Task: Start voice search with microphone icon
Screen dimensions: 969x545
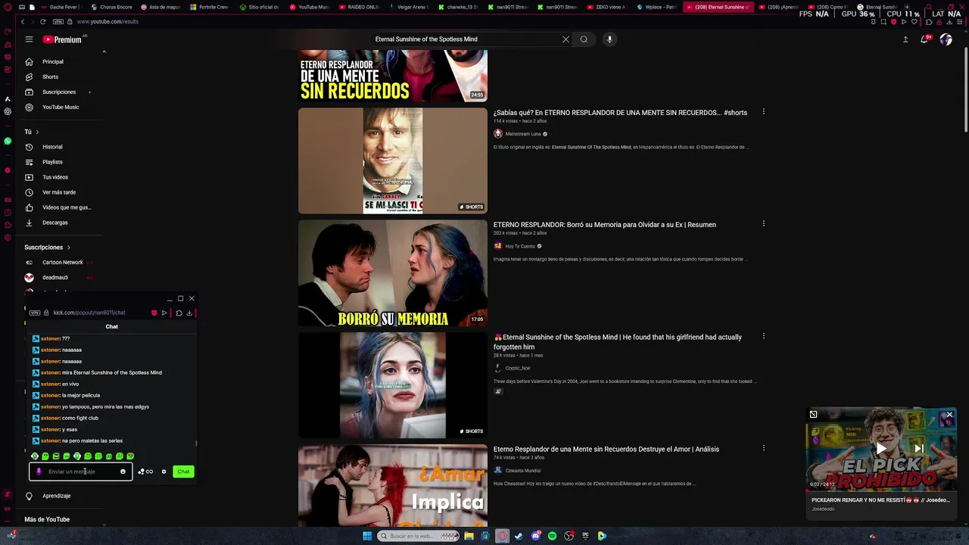Action: 609,39
